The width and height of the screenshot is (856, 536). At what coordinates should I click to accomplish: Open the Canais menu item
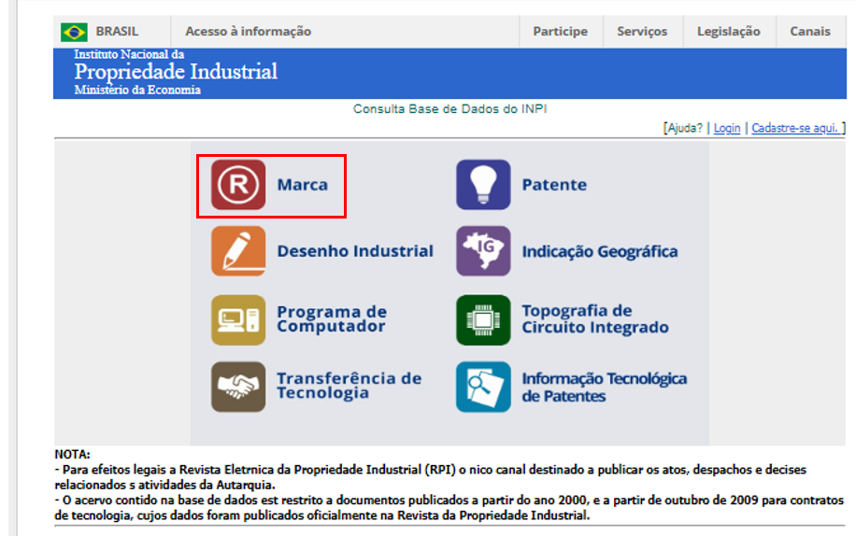pyautogui.click(x=810, y=32)
